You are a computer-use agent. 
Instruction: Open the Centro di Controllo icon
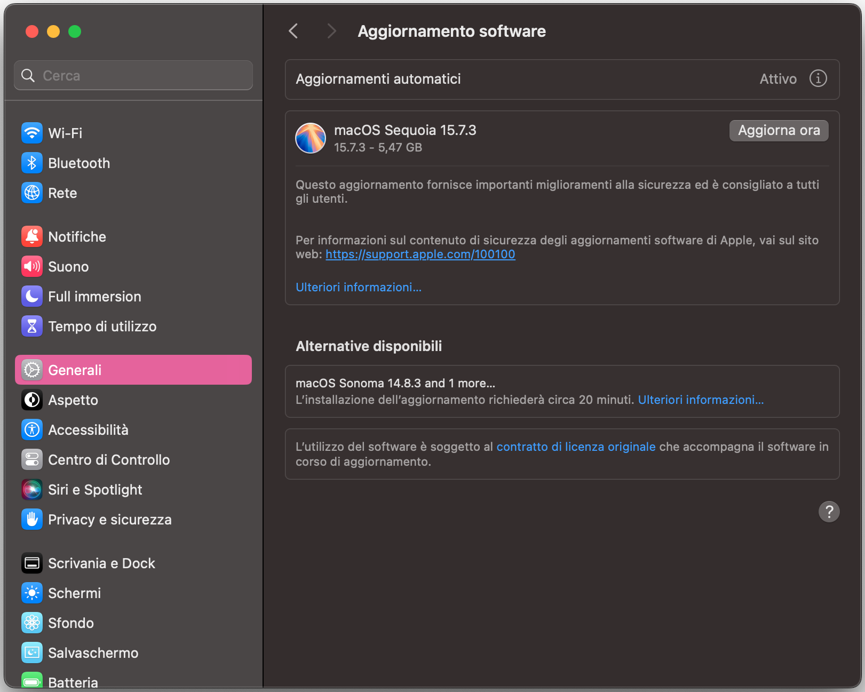pos(32,459)
